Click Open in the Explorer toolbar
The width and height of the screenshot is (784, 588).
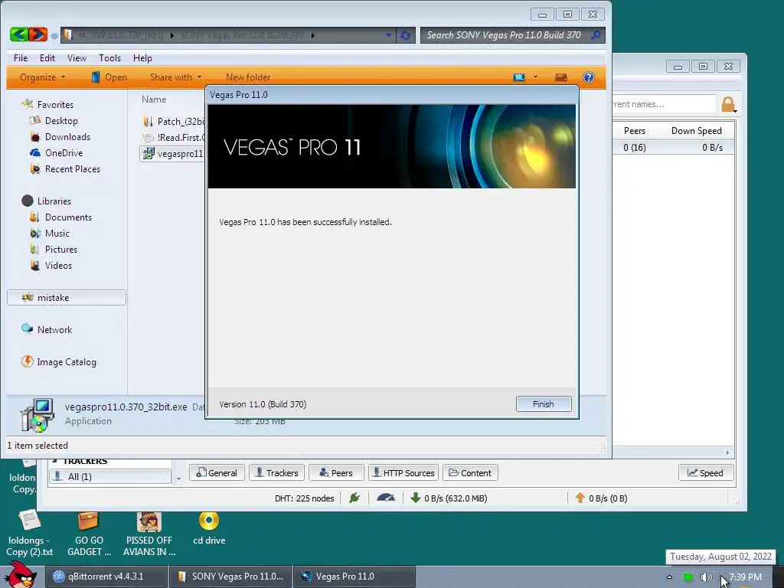point(109,77)
